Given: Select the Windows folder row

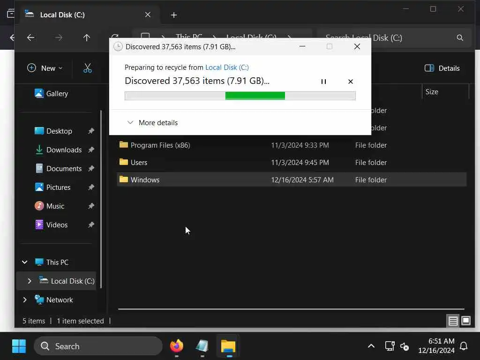Looking at the screenshot, I should tap(292, 180).
